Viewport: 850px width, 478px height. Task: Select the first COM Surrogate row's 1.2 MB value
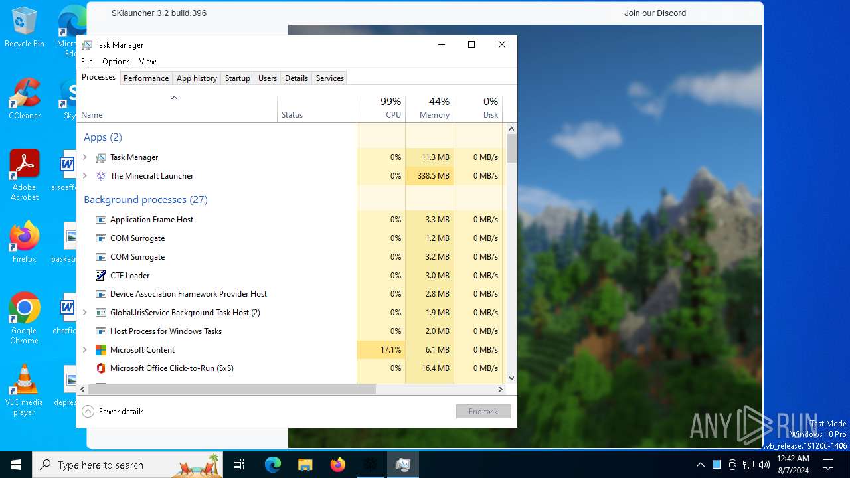[x=437, y=238]
